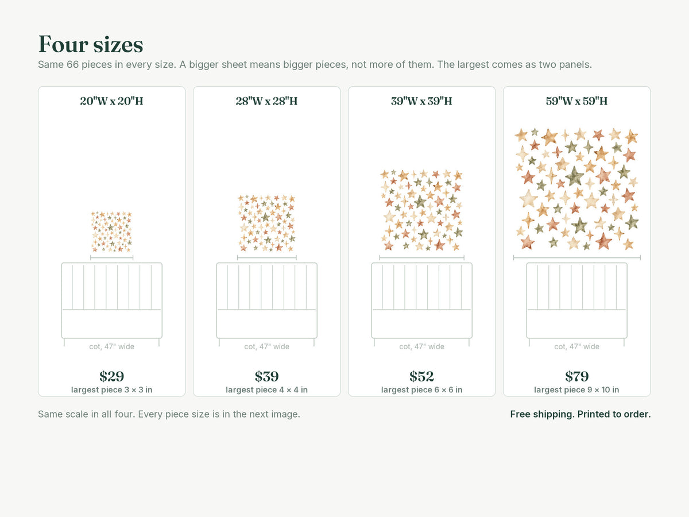Click the width bracket above the 39" cot
The image size is (689, 517).
(421, 258)
